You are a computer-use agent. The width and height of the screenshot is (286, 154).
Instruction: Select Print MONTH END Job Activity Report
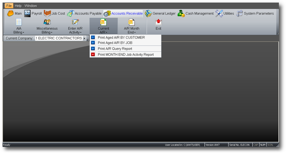coord(126,55)
